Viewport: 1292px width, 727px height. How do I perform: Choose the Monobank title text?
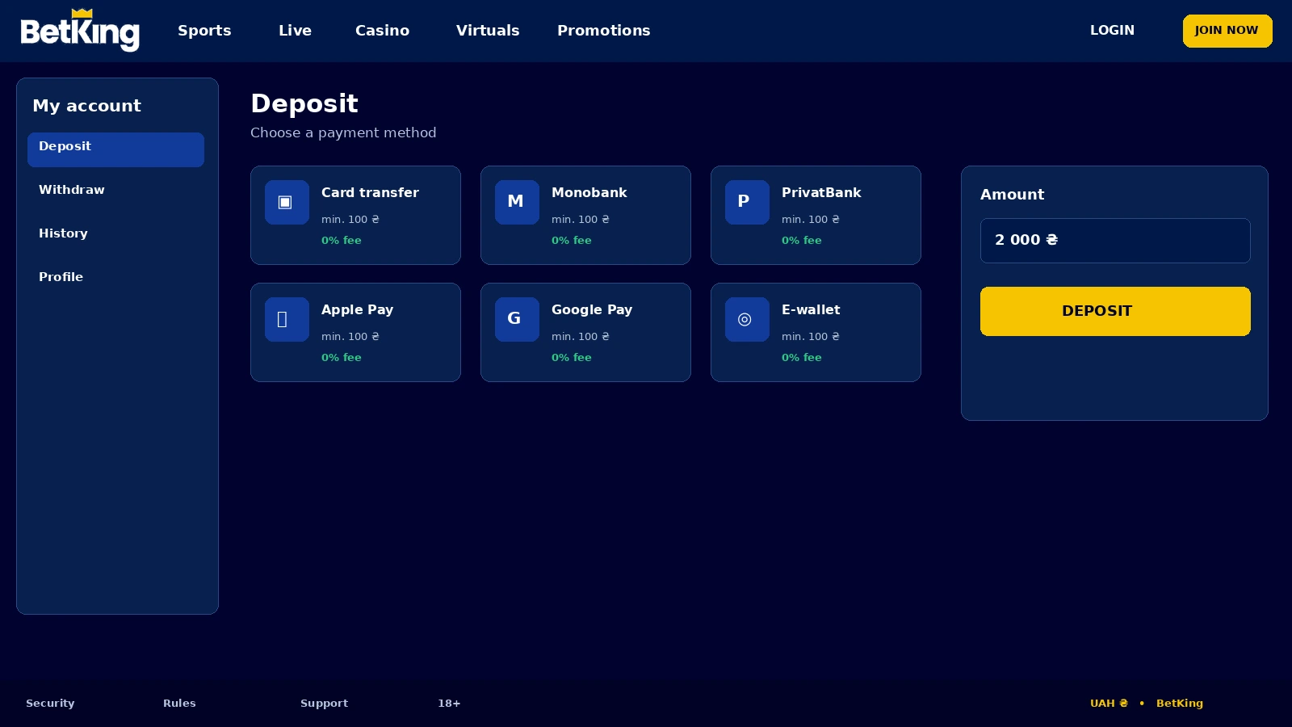[x=589, y=193]
